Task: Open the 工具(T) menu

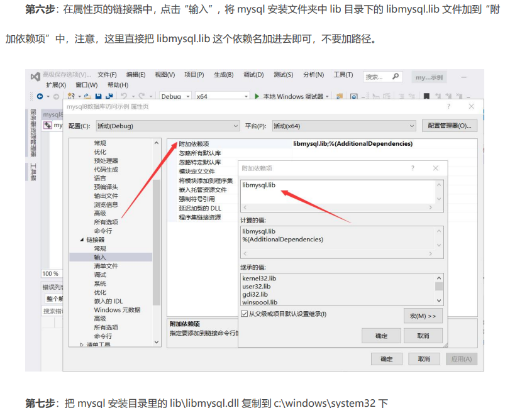Action: (343, 75)
